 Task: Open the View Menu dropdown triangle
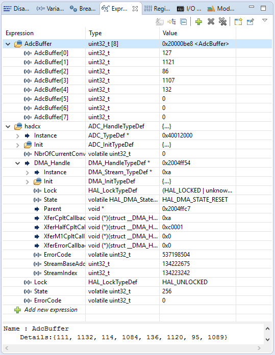[x=265, y=20]
